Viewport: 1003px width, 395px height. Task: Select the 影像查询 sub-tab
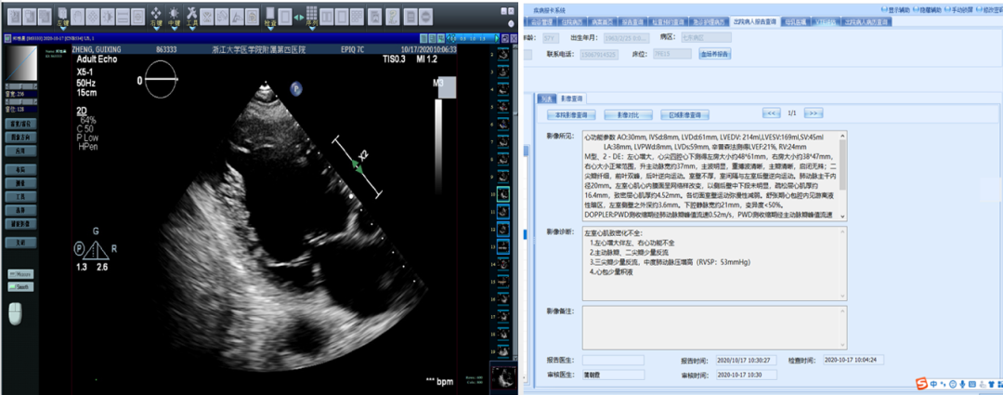570,98
